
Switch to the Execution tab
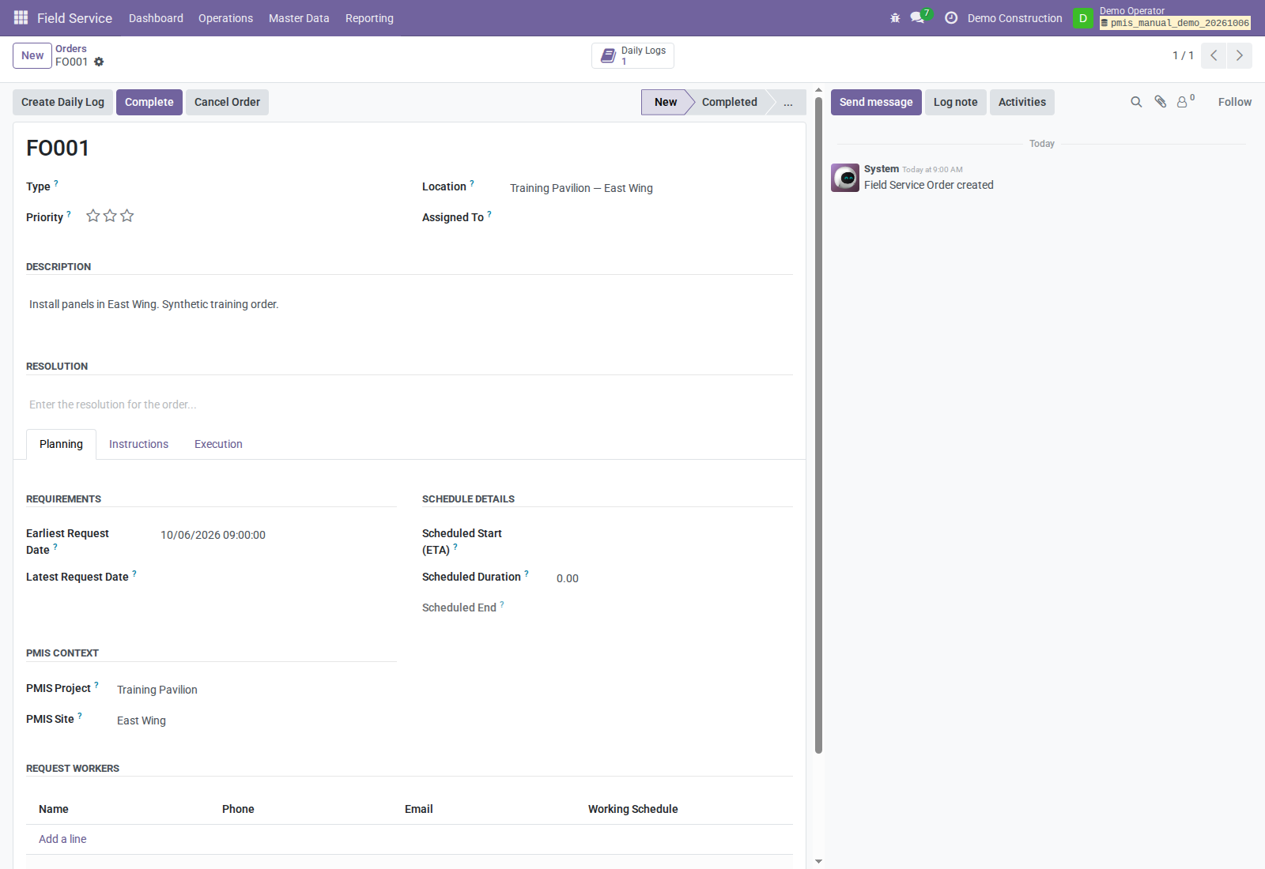[218, 444]
